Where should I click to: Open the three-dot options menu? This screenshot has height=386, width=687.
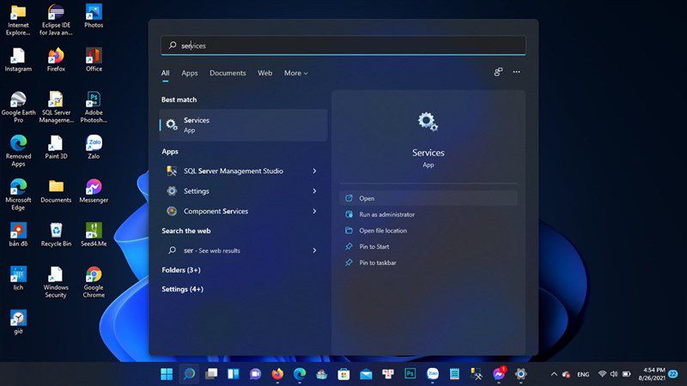coord(517,72)
